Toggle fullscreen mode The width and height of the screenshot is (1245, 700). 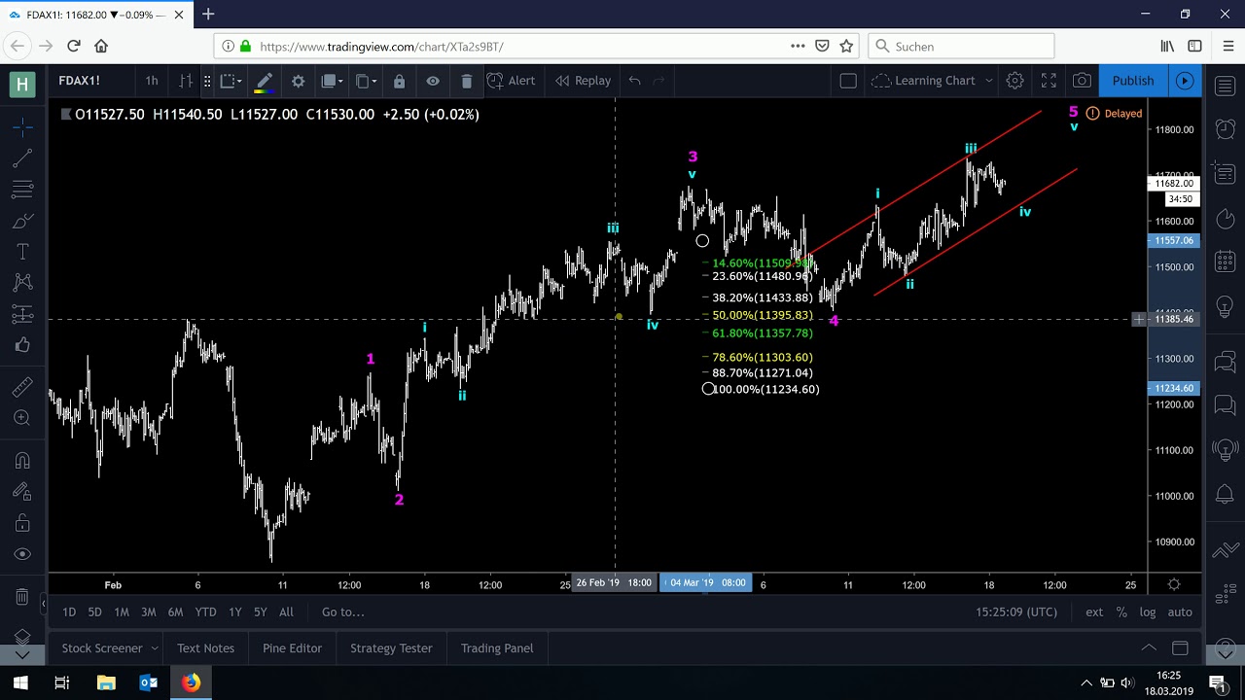coord(1049,81)
